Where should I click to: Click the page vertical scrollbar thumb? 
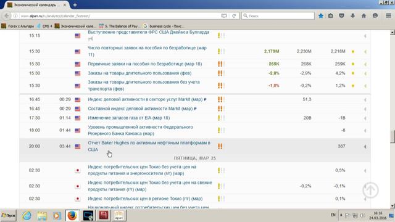pyautogui.click(x=393, y=137)
